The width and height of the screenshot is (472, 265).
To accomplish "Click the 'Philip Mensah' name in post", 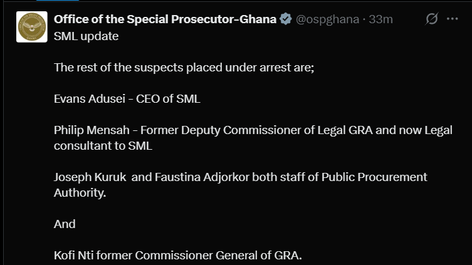I will click(x=92, y=130).
